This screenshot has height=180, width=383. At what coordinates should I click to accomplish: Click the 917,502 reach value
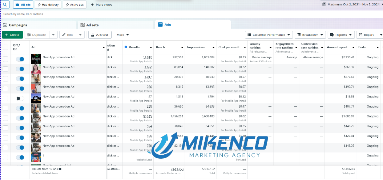(177, 58)
